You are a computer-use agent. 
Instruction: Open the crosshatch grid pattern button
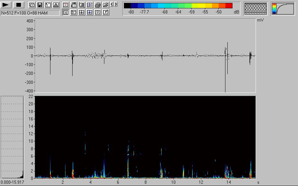point(256,9)
